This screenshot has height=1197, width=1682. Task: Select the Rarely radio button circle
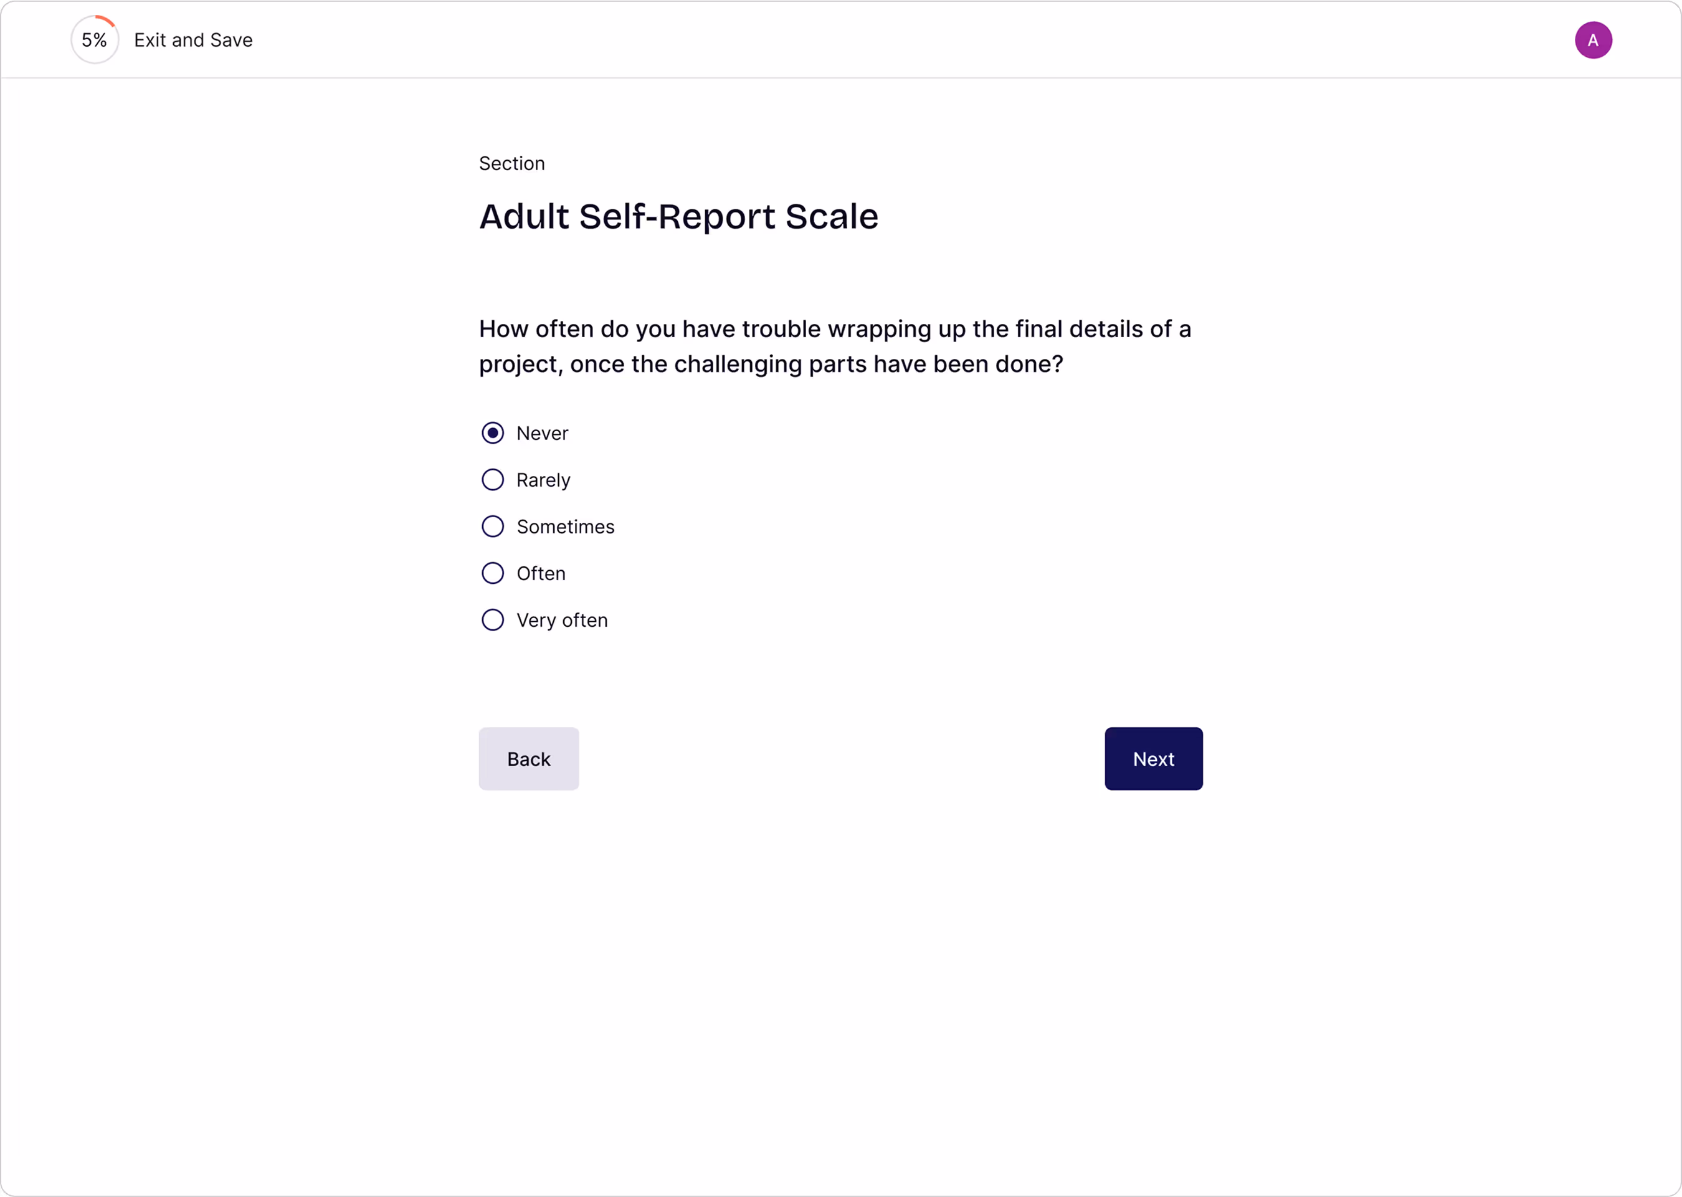(493, 480)
